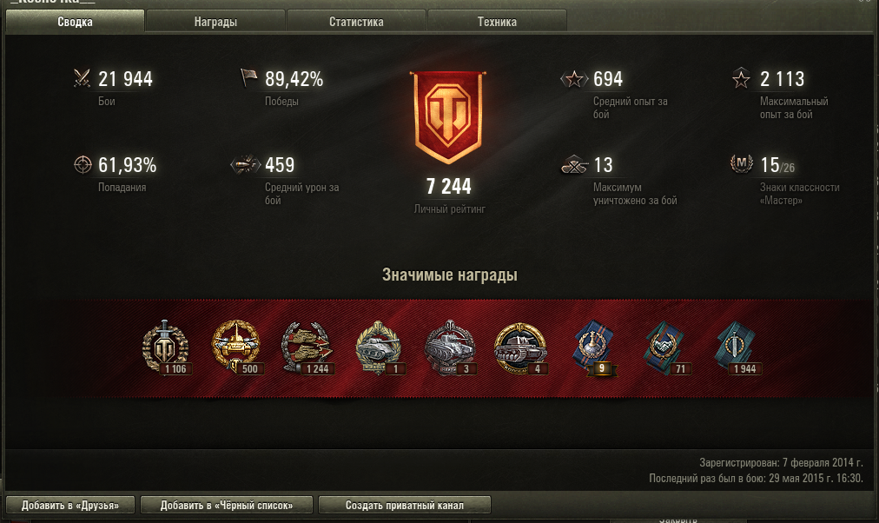This screenshot has height=523, width=879.
Task: Select the gold tank award showing 500
Action: click(236, 347)
